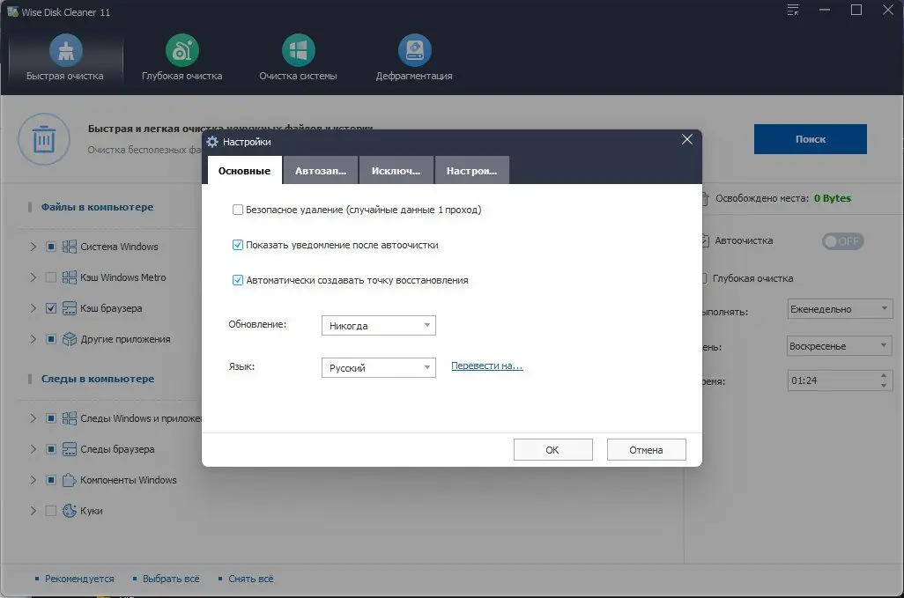This screenshot has height=598, width=904.
Task: Click the Кэш браузера browser icon
Action: 68,307
